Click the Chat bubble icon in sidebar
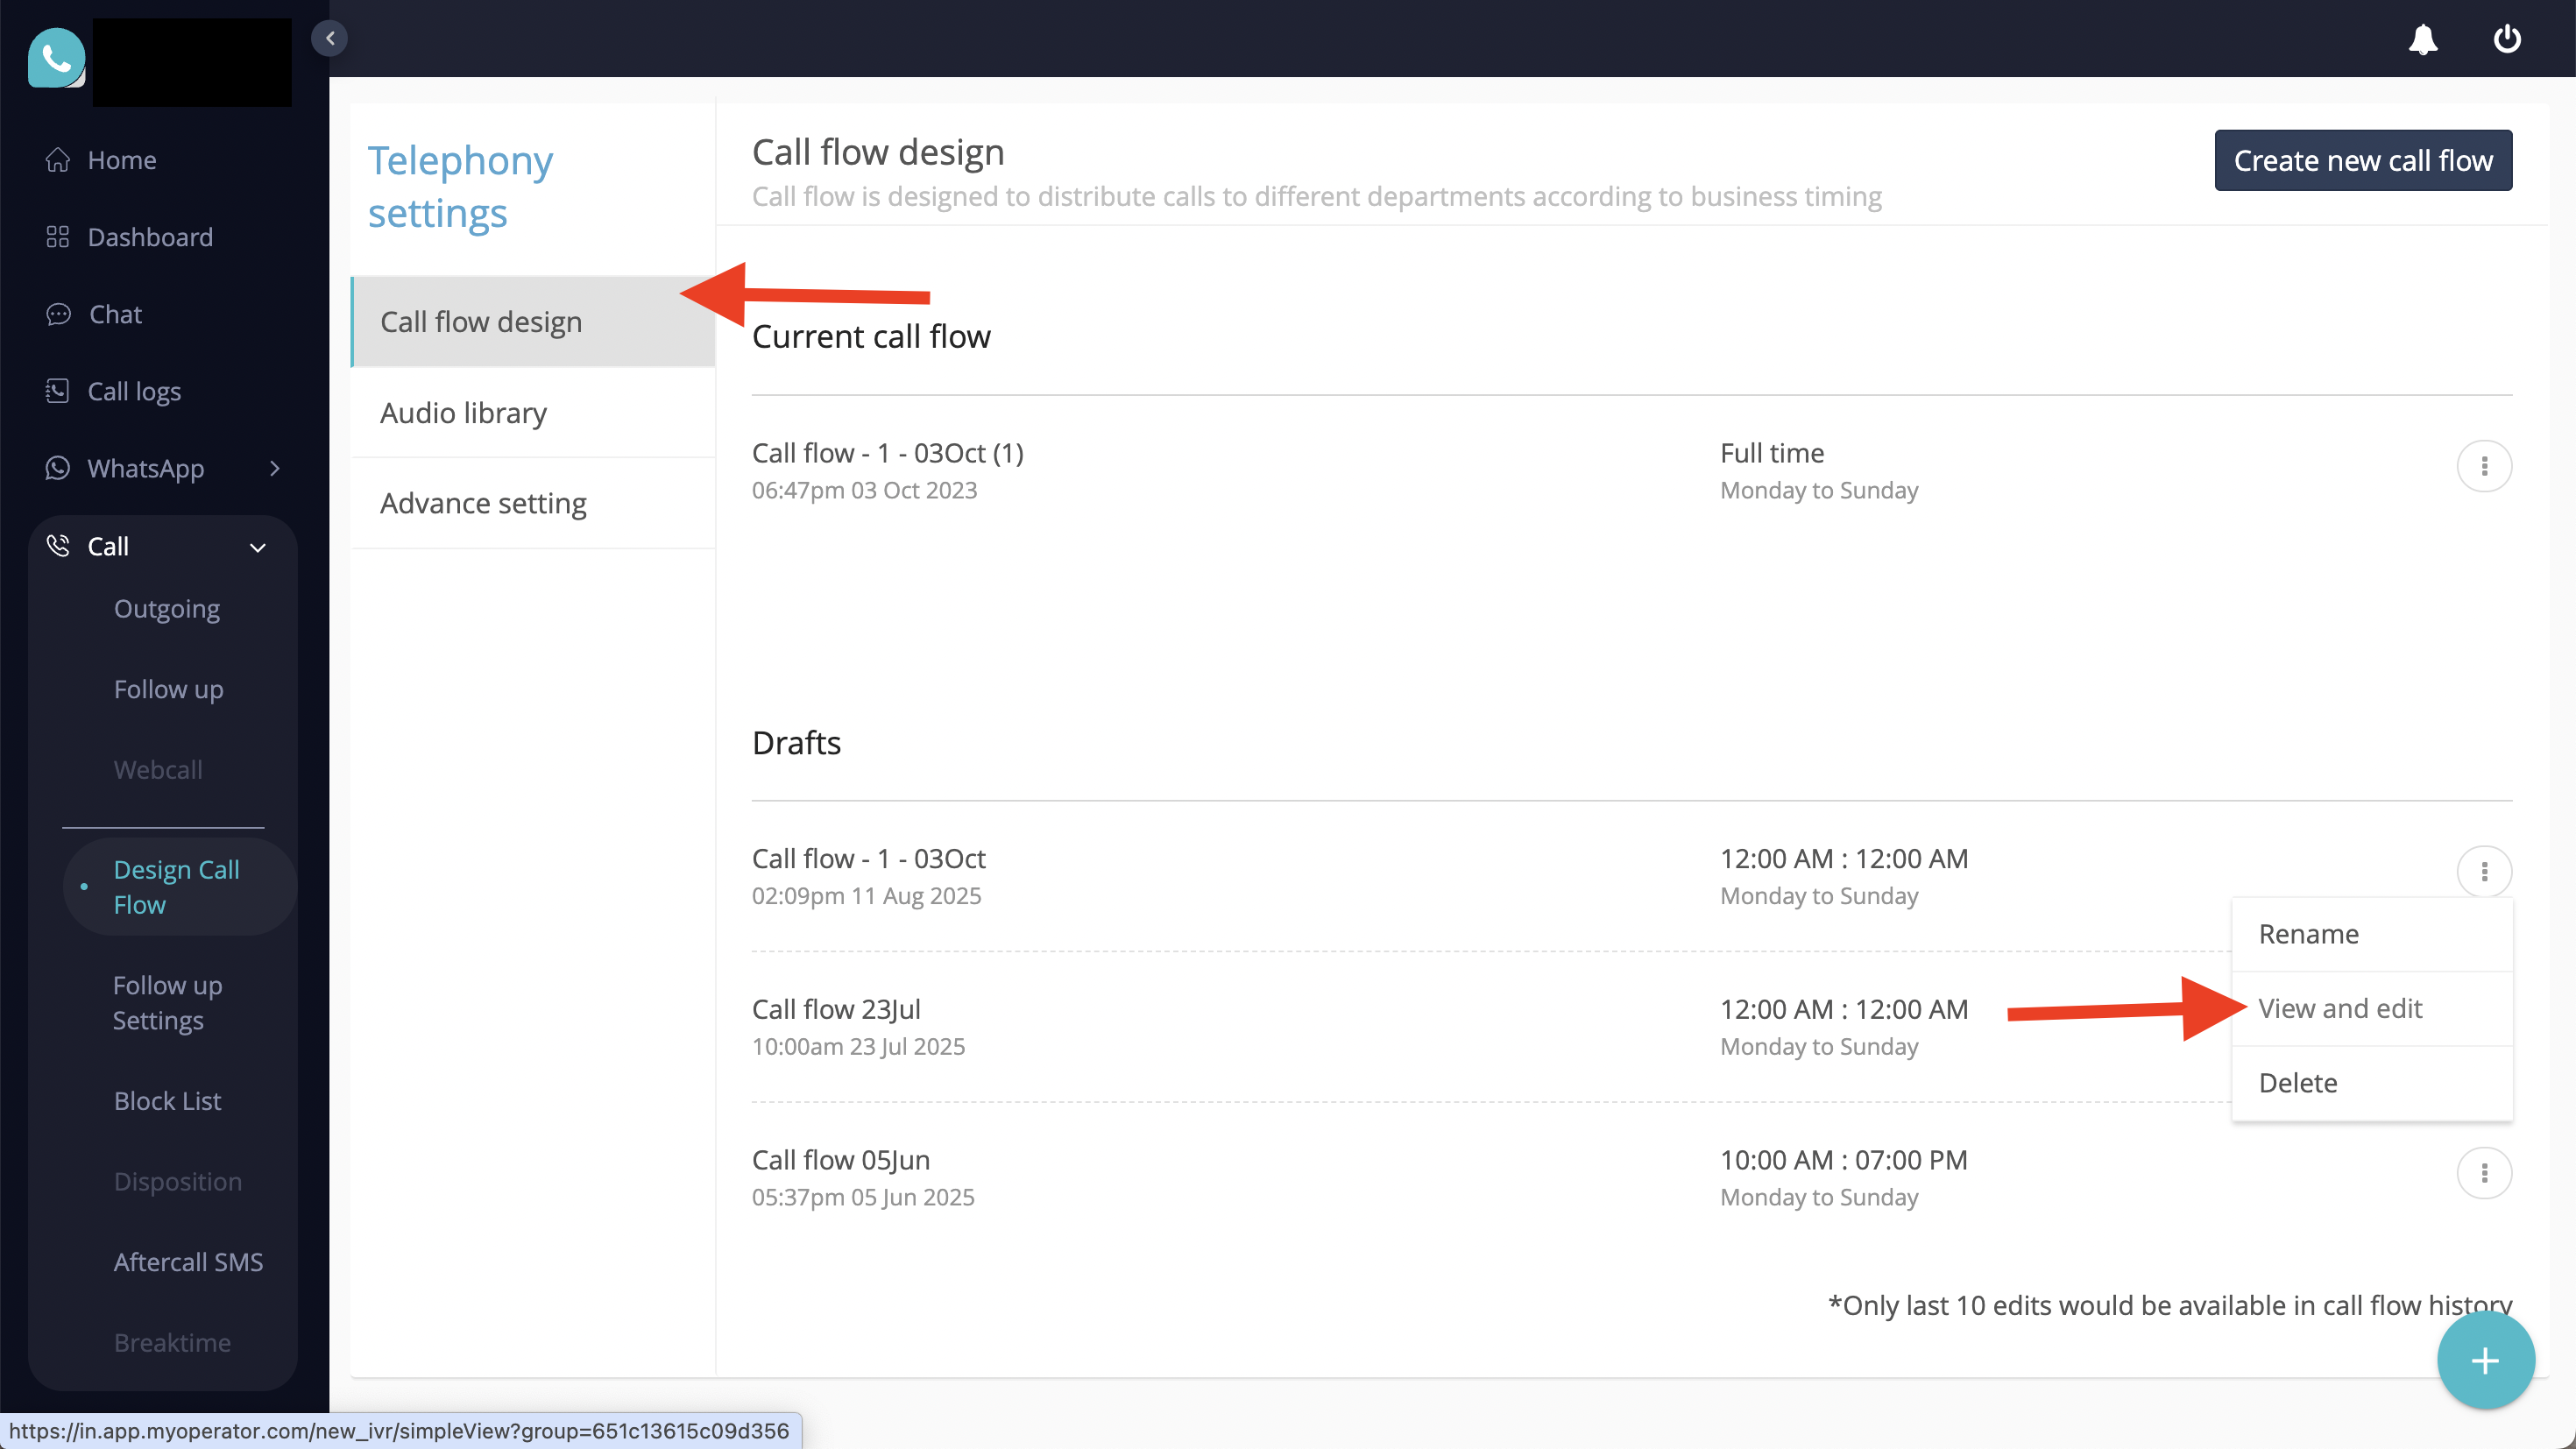 point(58,314)
